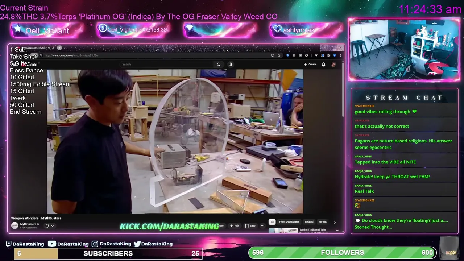Open browser side panel icon
464x261 pixels.
click(x=322, y=55)
